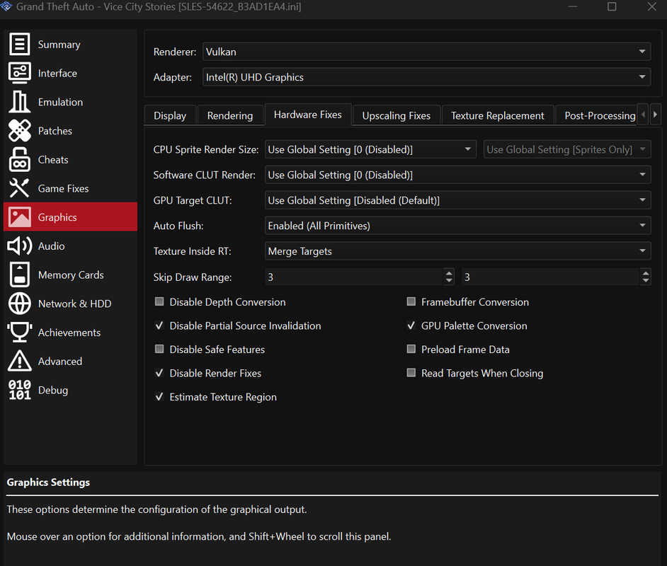Open Emulation settings icon
This screenshot has width=667, height=566.
point(20,102)
